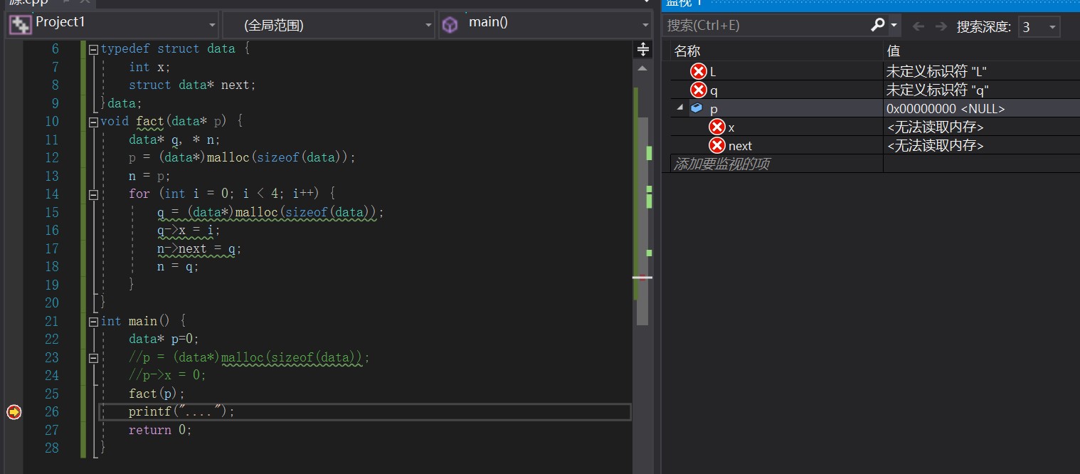Image resolution: width=1080 pixels, height=474 pixels.
Task: Open the Project1 scope dropdown
Action: tap(212, 26)
